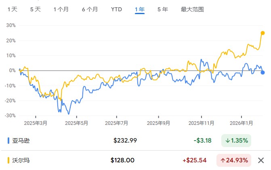Click Walmart's +$25.54 price change value
The image size is (271, 170).
click(194, 160)
